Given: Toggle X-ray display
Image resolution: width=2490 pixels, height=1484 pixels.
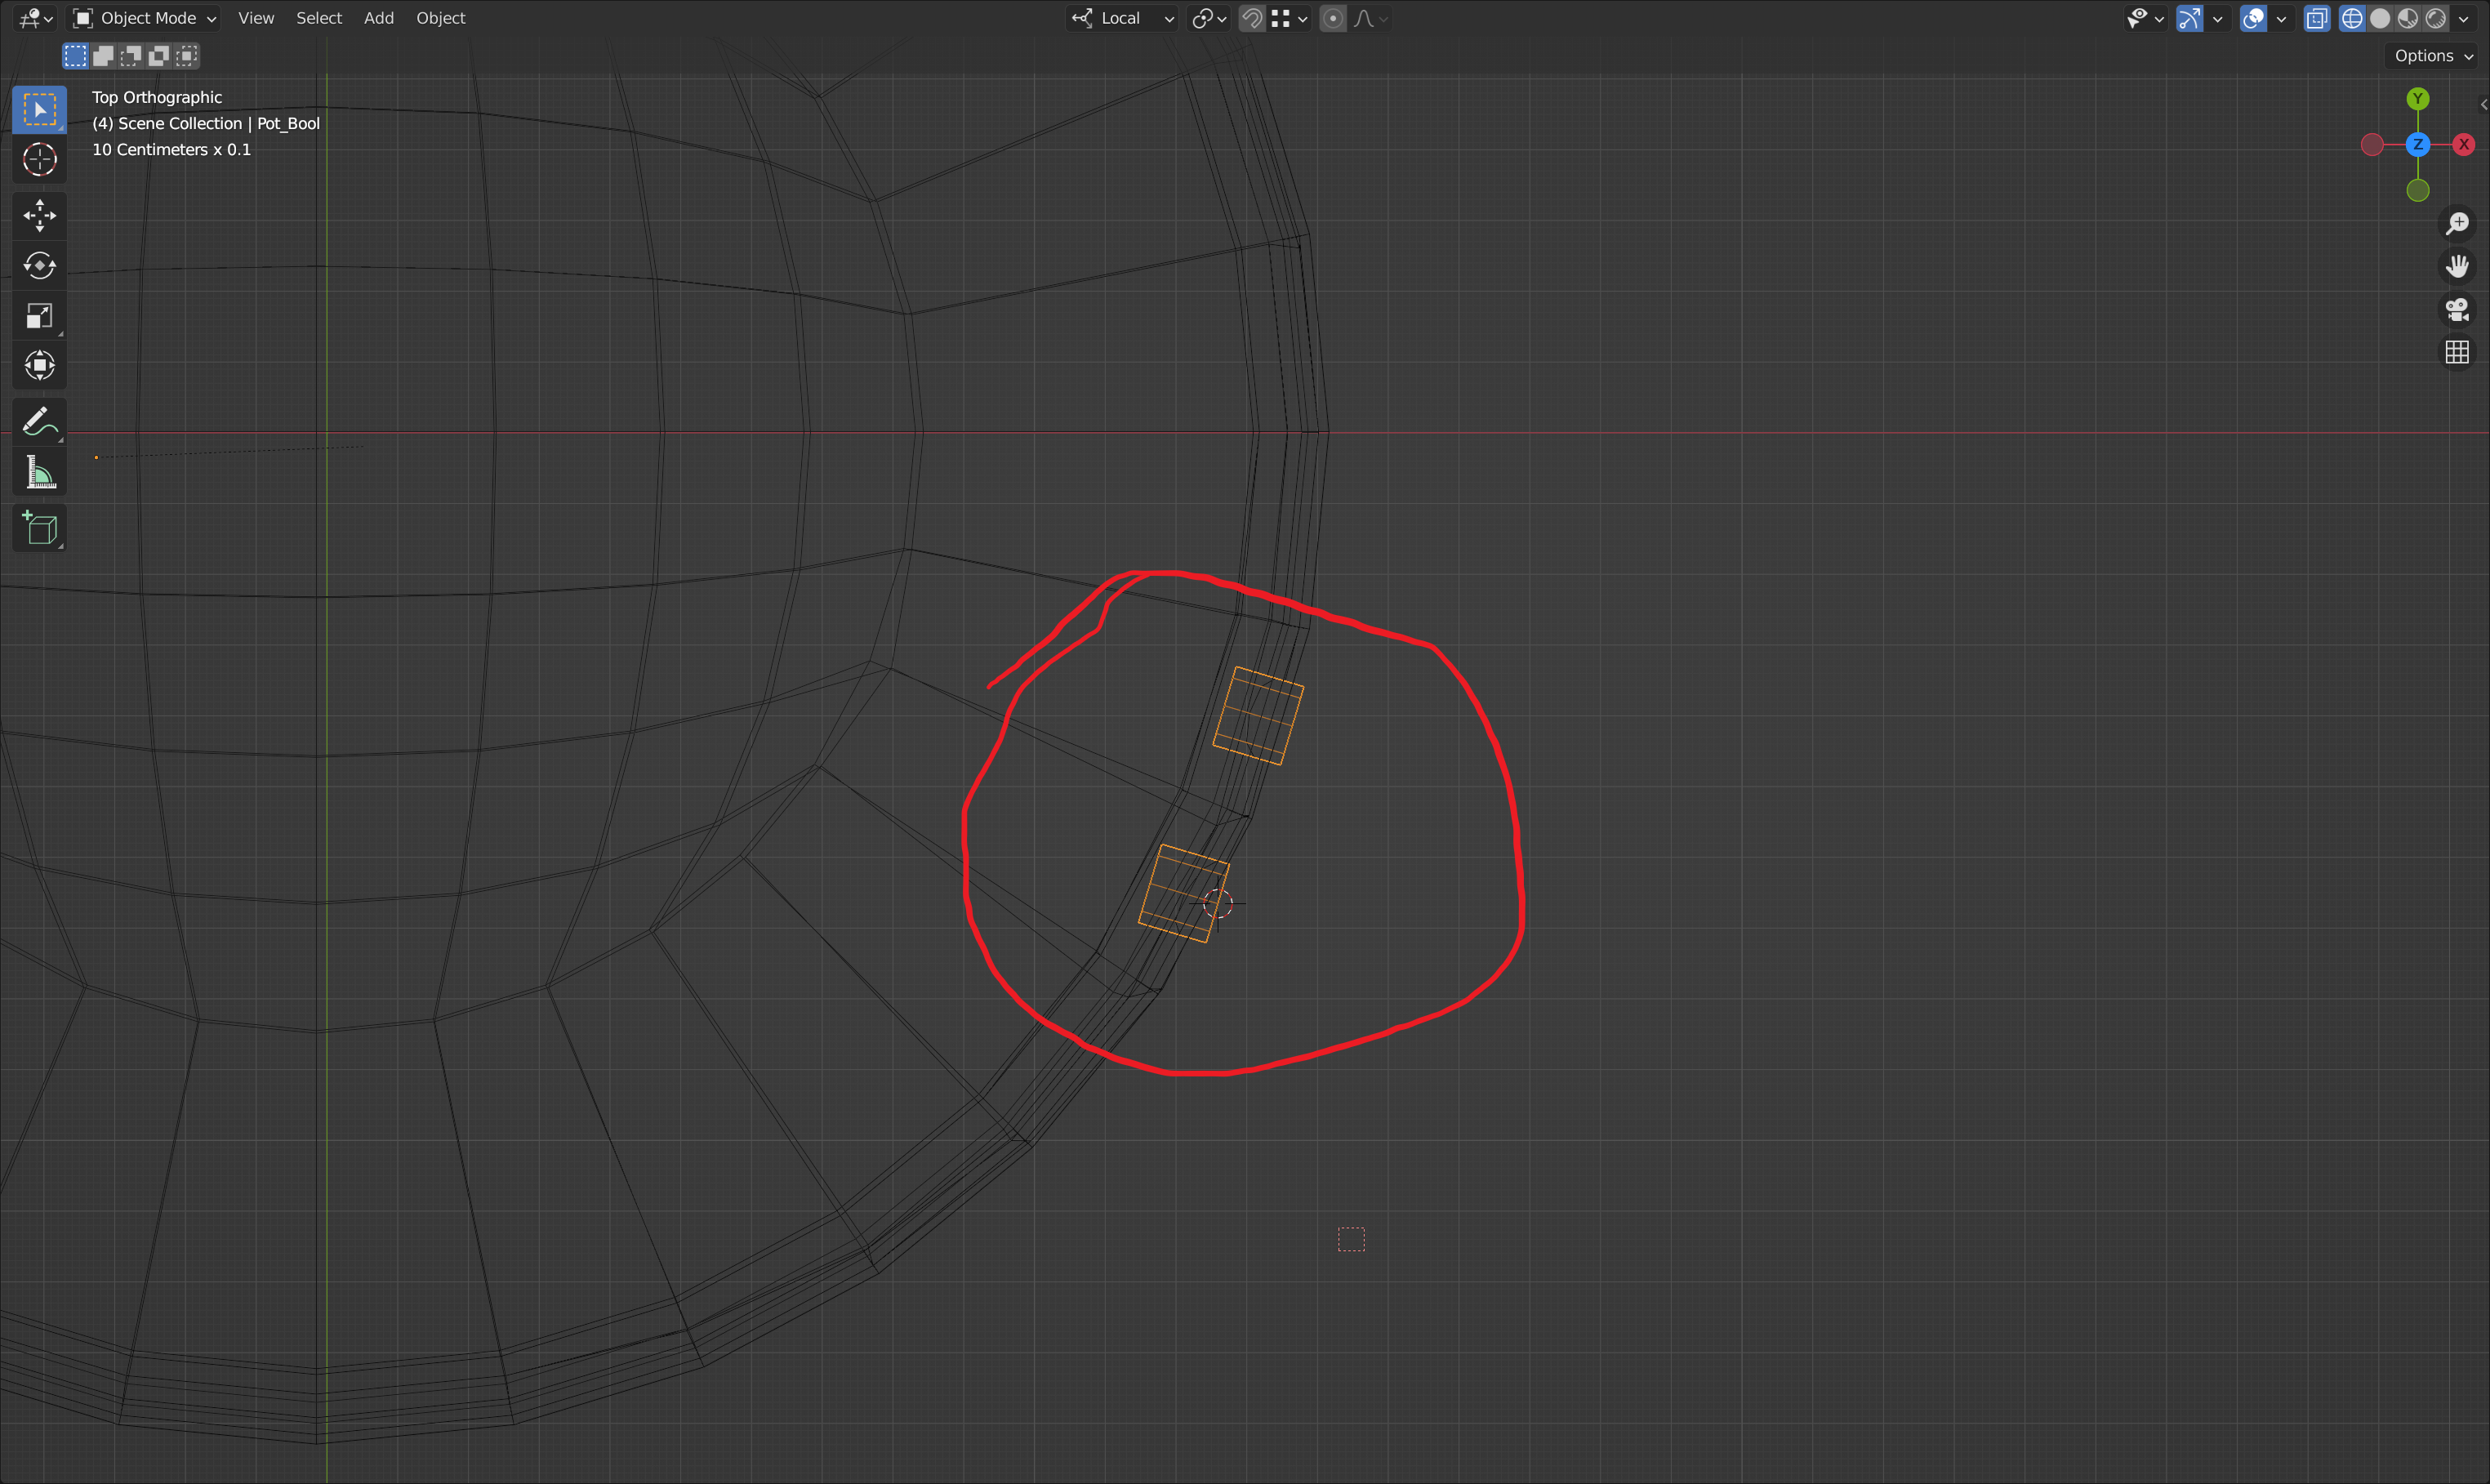Looking at the screenshot, I should [x=2316, y=18].
